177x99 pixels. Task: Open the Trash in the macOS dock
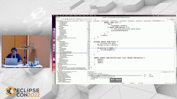(54, 71)
